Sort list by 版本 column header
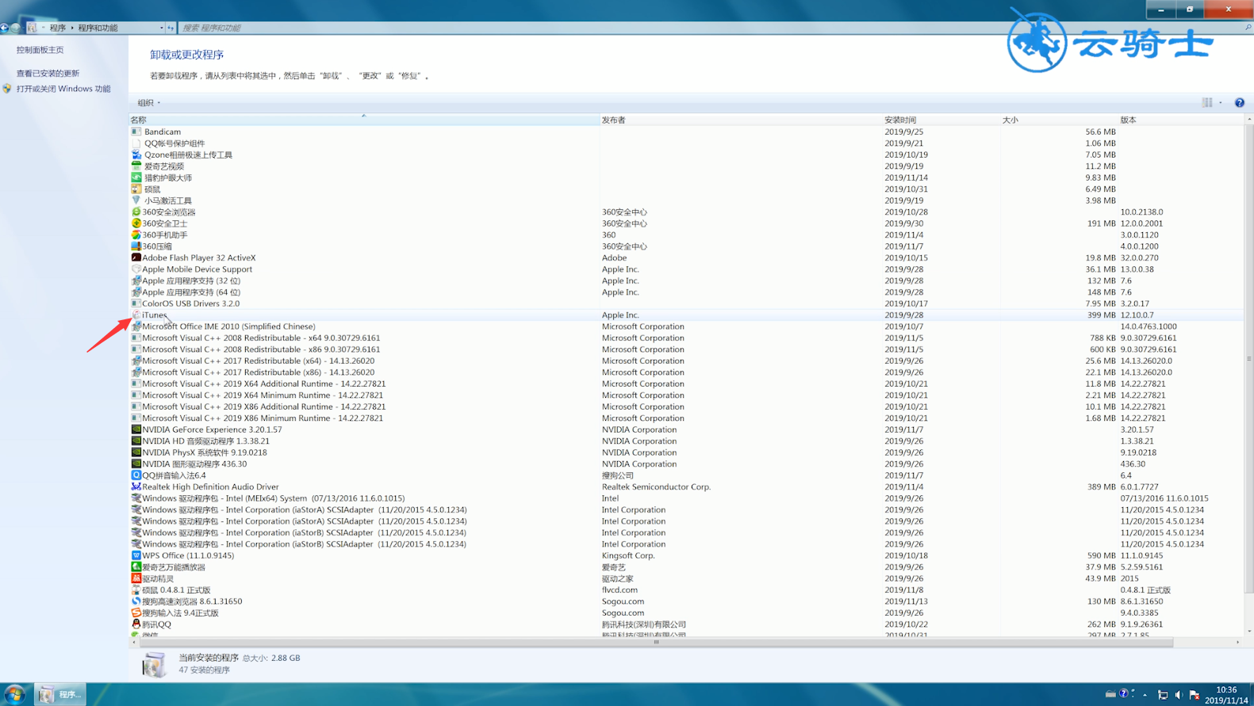The height and width of the screenshot is (706, 1254). tap(1181, 120)
